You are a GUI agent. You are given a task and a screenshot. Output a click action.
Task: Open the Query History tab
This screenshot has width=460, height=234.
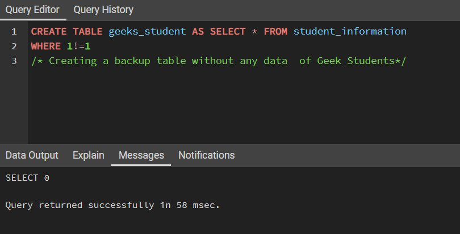coord(103,10)
